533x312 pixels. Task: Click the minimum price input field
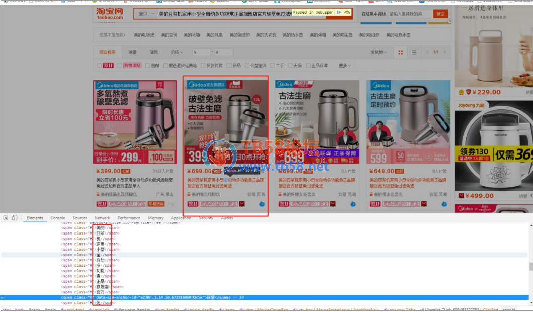pos(202,52)
